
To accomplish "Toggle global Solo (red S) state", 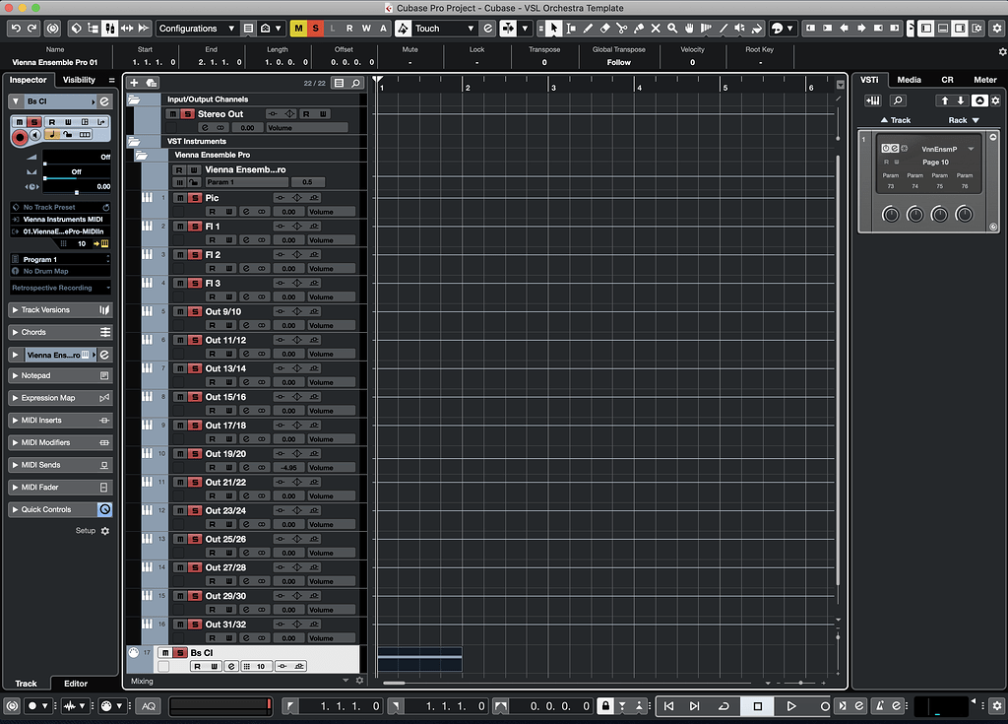I will click(315, 29).
